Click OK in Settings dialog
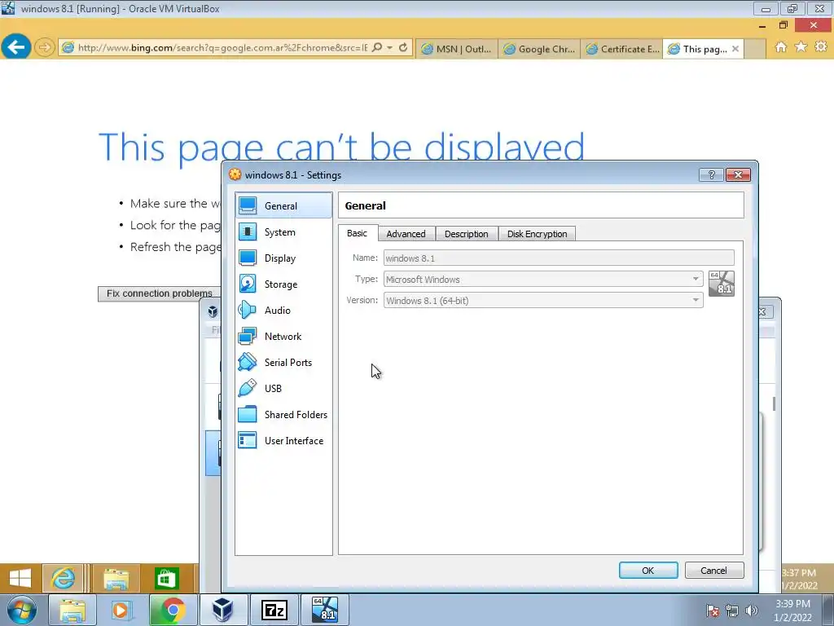Viewport: 834px width, 626px height. [647, 570]
